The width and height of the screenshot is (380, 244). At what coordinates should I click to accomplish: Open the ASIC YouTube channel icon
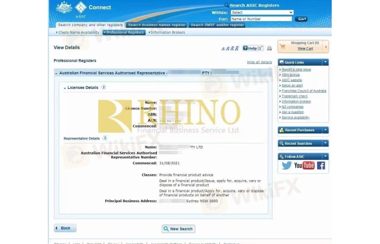click(x=304, y=165)
